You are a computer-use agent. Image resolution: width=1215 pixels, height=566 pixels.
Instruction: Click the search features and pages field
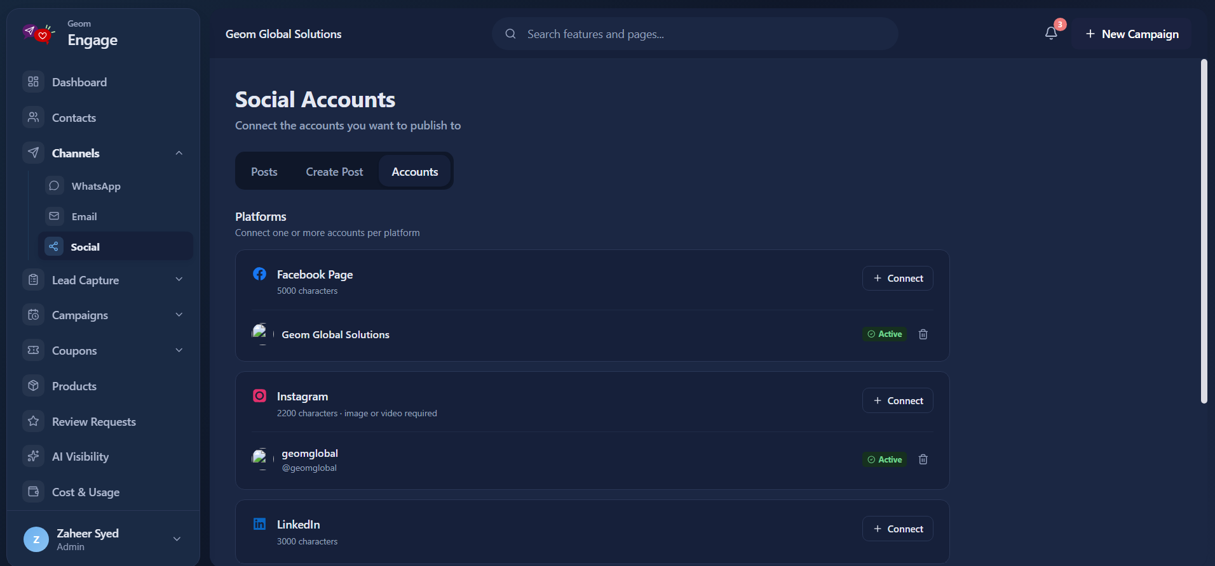click(695, 34)
